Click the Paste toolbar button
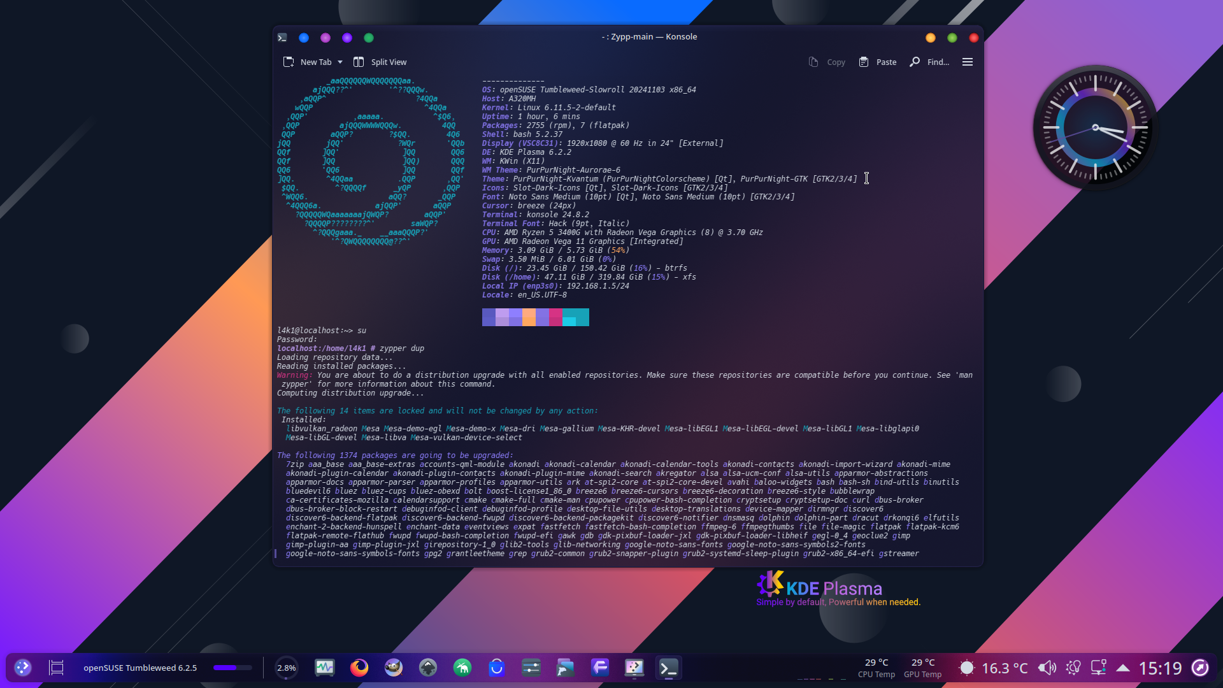The width and height of the screenshot is (1223, 688). [878, 62]
